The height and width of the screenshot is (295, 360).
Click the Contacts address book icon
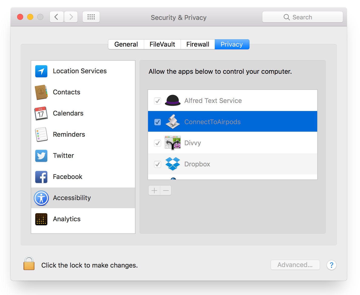click(x=41, y=92)
